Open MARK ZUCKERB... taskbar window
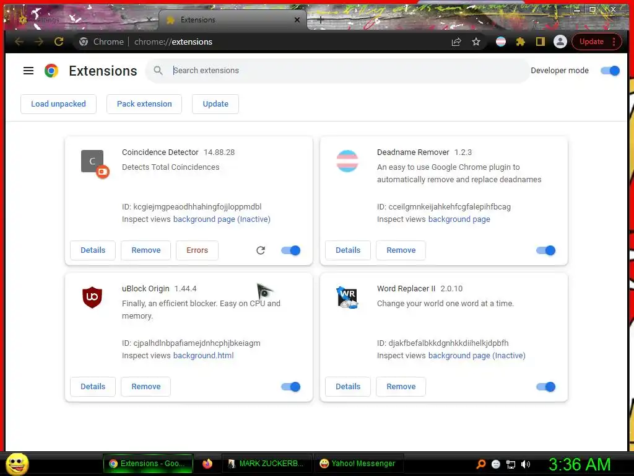634x476 pixels. tap(267, 464)
